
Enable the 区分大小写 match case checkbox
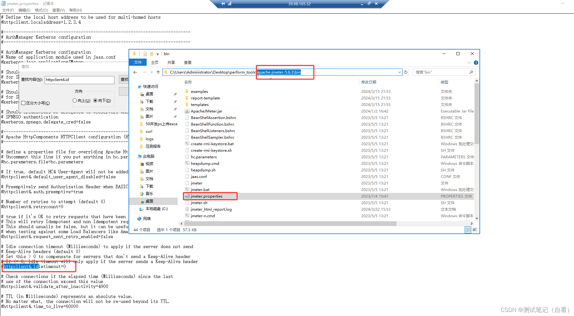[x=23, y=103]
